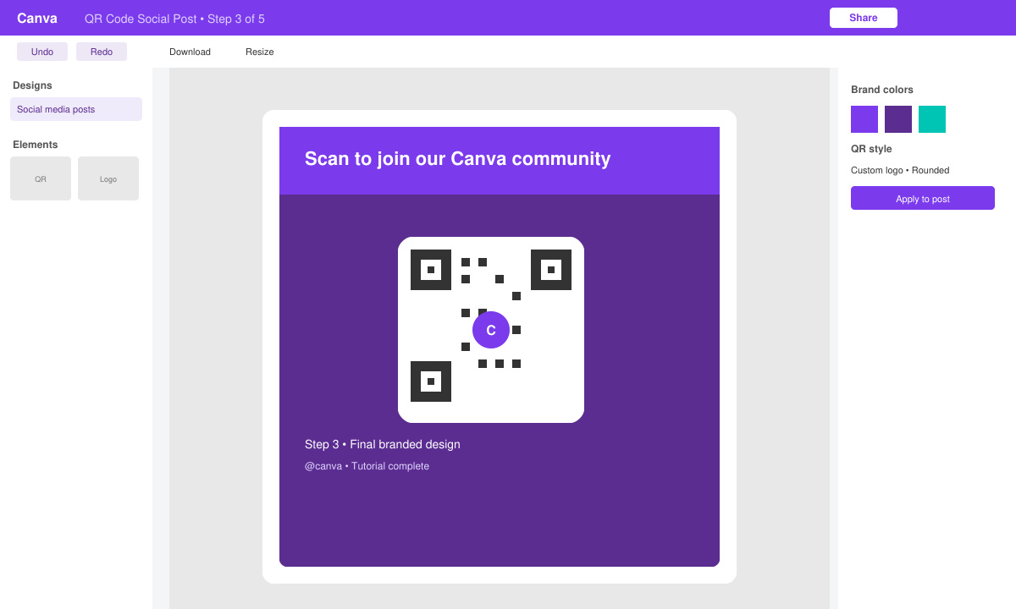Click the Designs section heading

coord(32,85)
